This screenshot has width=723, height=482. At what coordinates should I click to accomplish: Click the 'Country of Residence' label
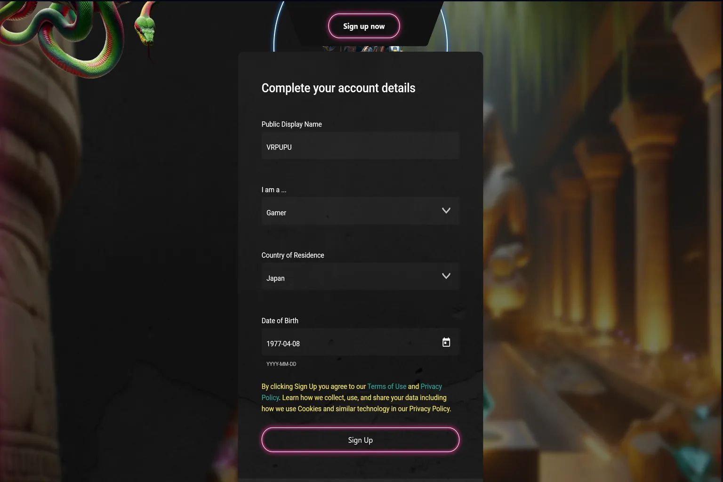pos(293,255)
